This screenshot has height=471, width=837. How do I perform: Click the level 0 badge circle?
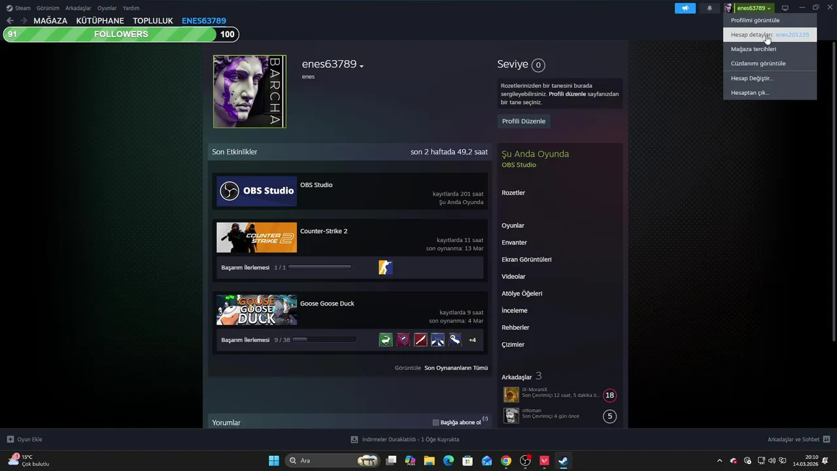tap(538, 65)
